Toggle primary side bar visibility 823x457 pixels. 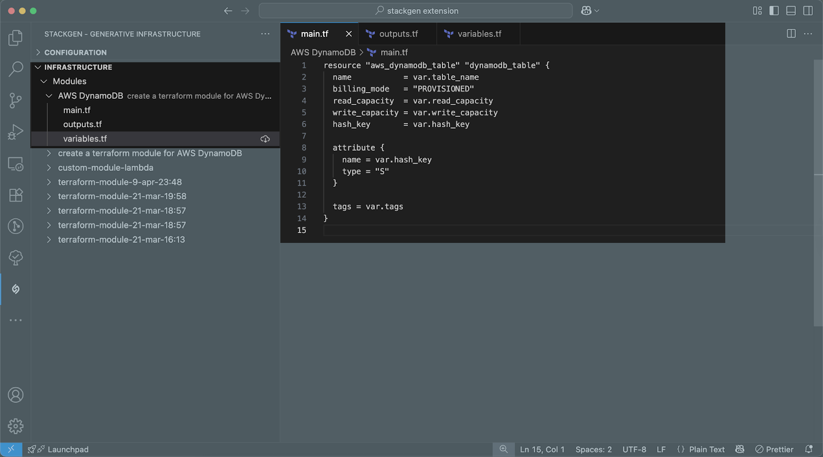[774, 11]
